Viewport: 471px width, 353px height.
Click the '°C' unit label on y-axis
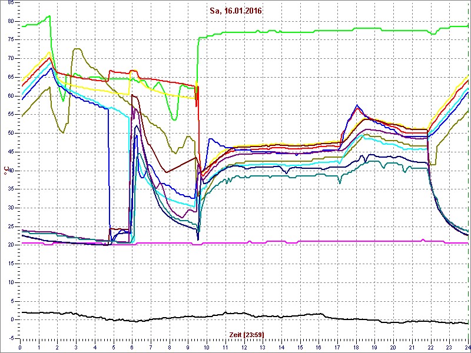[x=6, y=170]
